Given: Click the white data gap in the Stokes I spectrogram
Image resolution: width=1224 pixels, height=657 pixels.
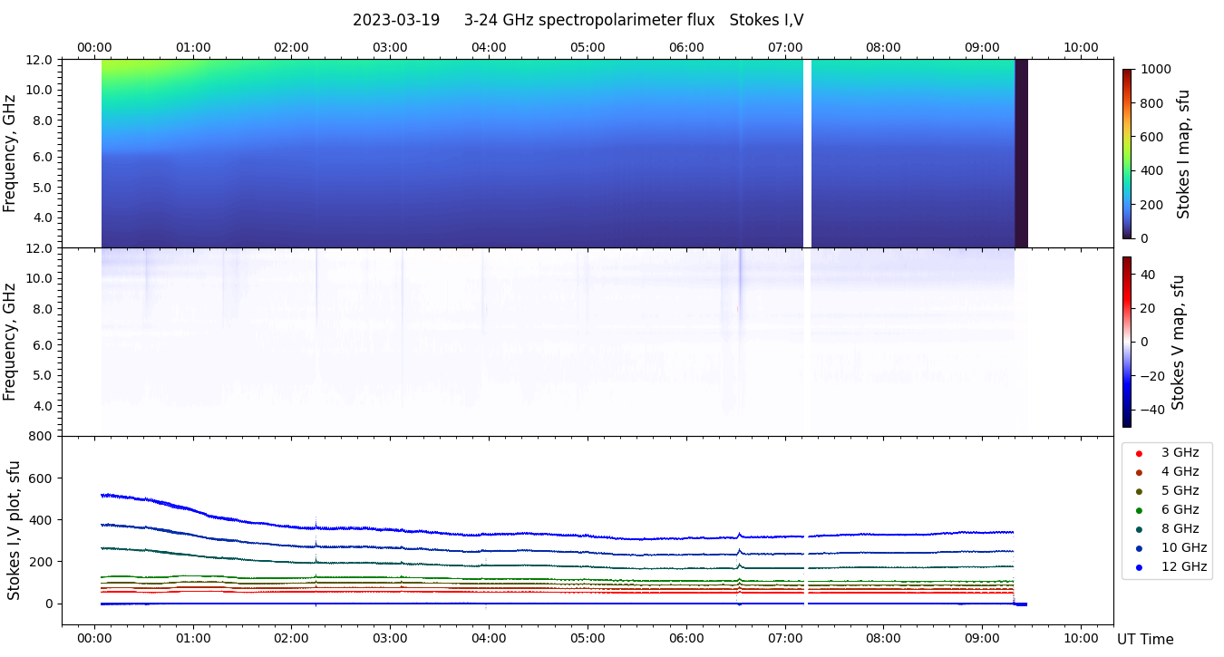Looking at the screenshot, I should coord(807,153).
